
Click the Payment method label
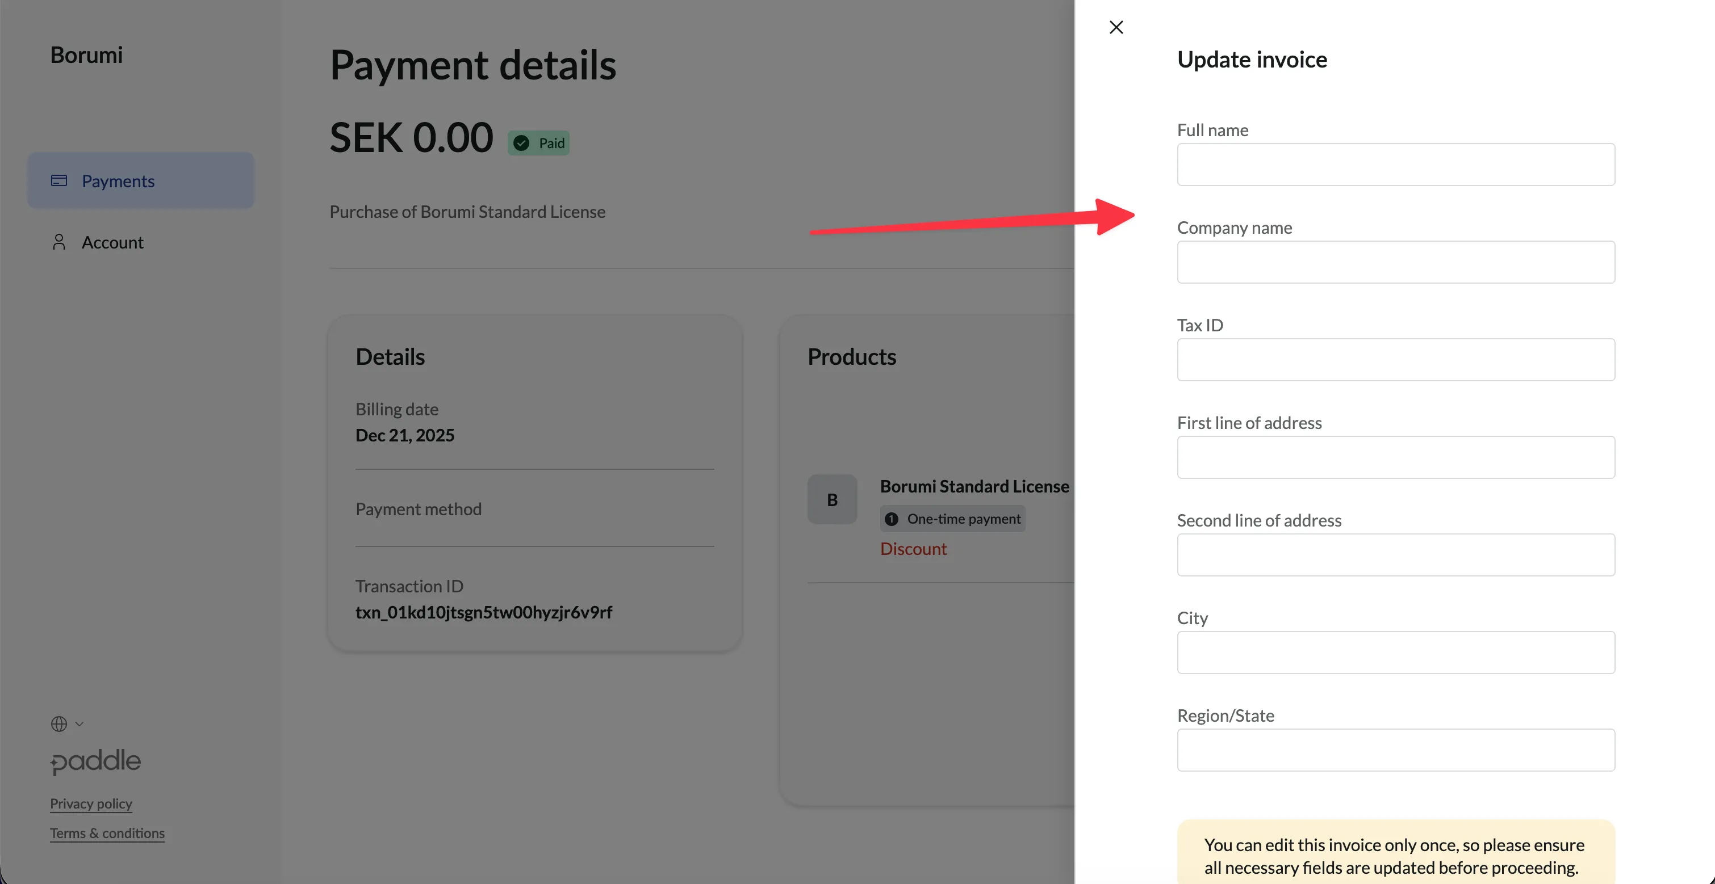tap(419, 509)
